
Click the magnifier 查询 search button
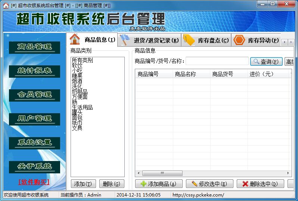(266, 62)
